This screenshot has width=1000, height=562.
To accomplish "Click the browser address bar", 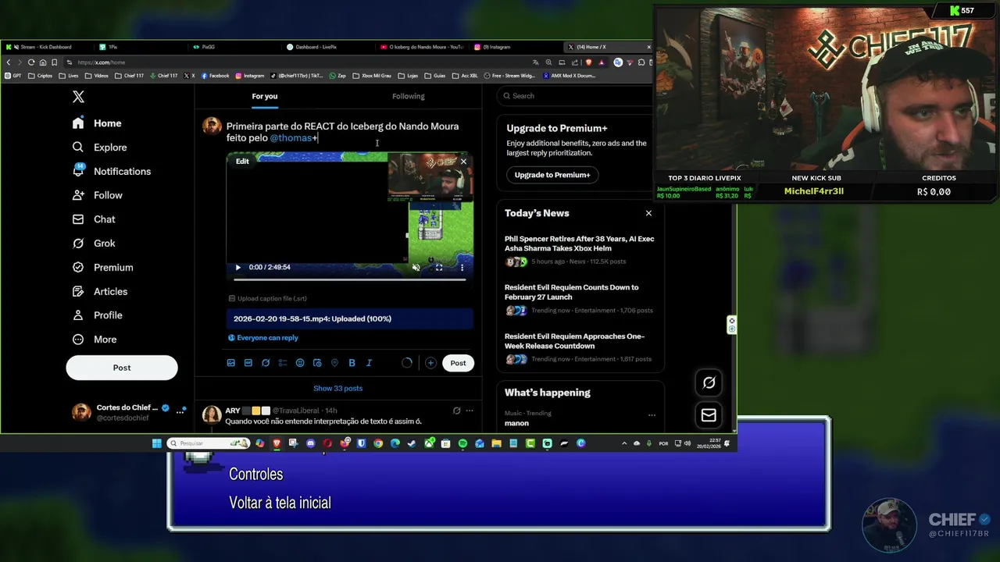I will click(297, 62).
